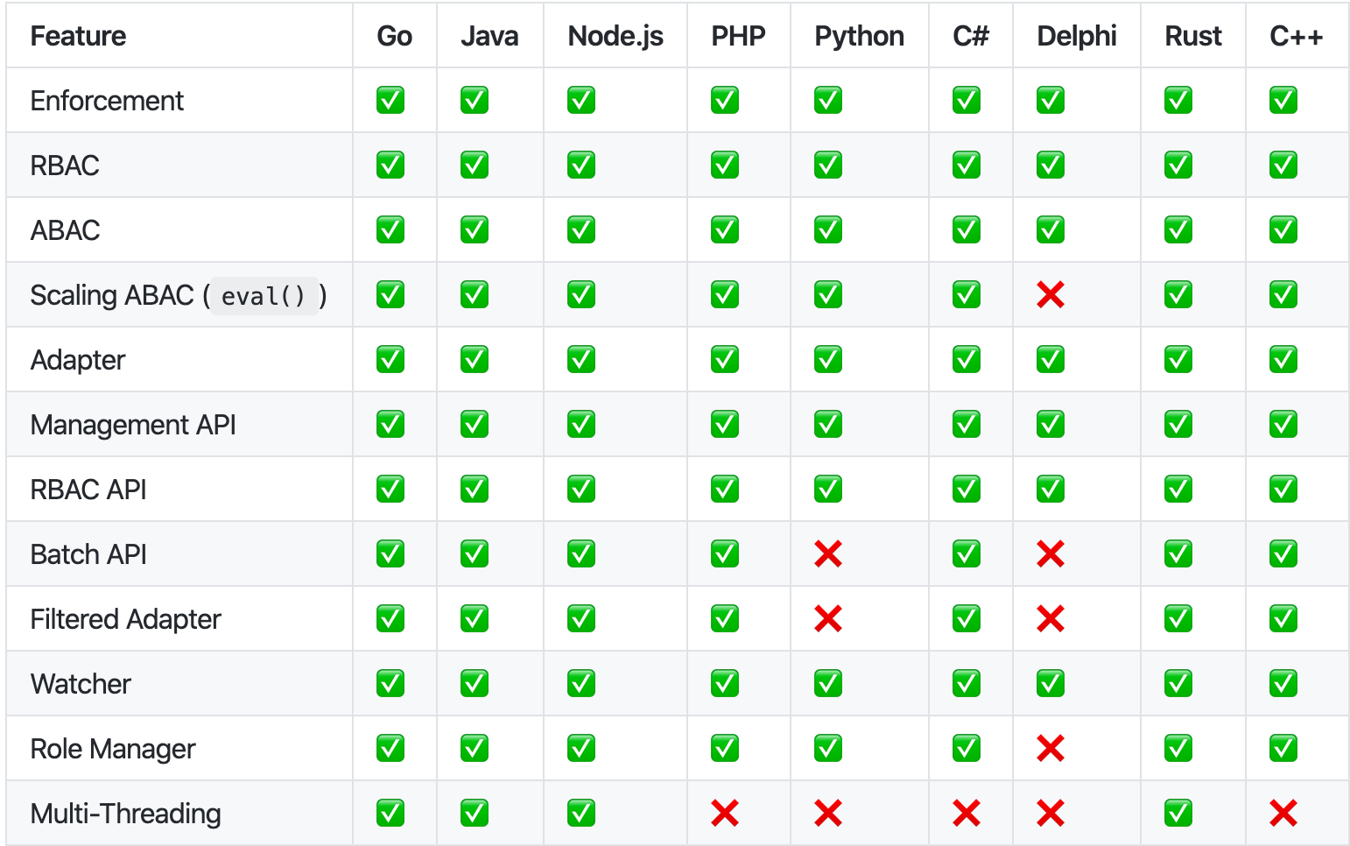
Task: Select the Watcher feature label
Action: pyautogui.click(x=81, y=684)
